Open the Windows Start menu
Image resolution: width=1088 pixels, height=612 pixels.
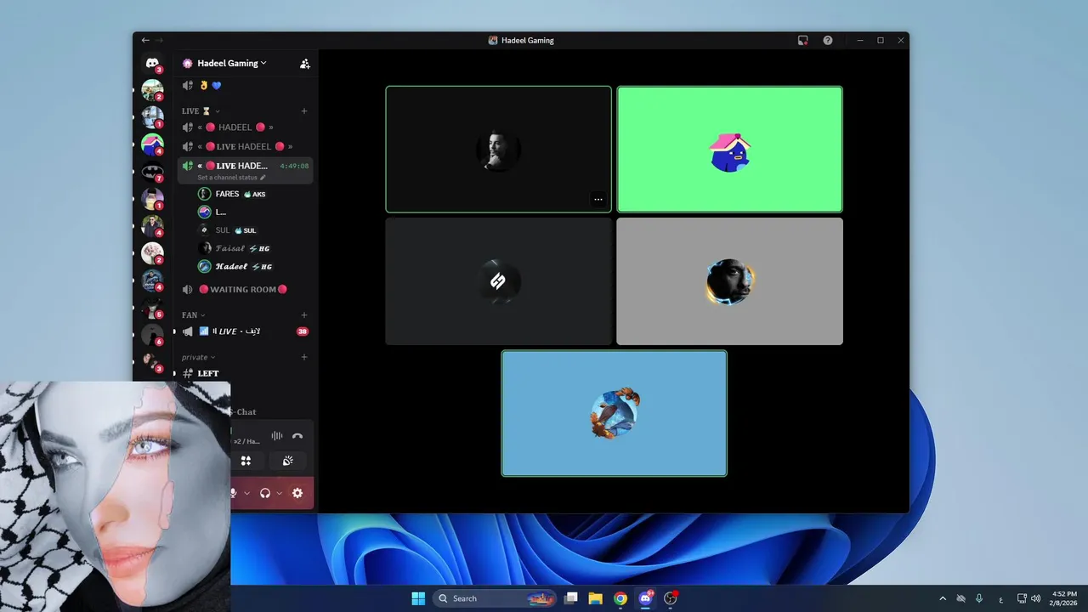click(418, 598)
